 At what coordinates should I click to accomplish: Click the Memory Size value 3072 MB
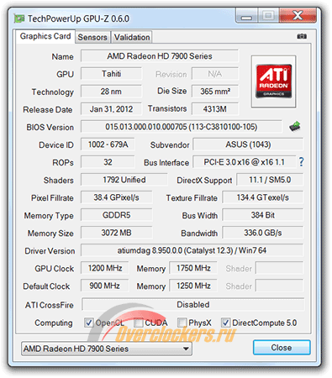[116, 233]
